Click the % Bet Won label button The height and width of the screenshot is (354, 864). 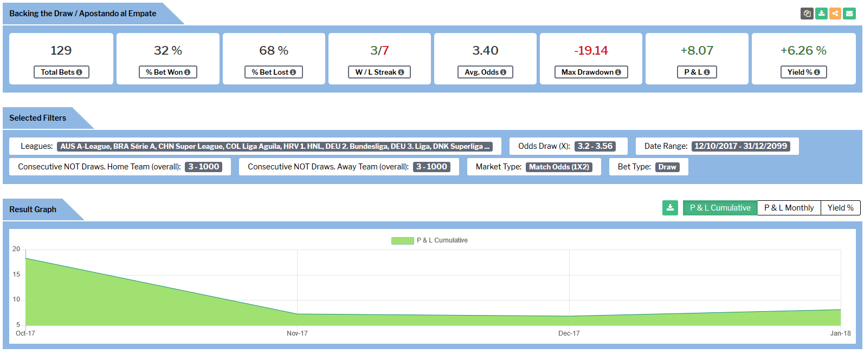[167, 72]
